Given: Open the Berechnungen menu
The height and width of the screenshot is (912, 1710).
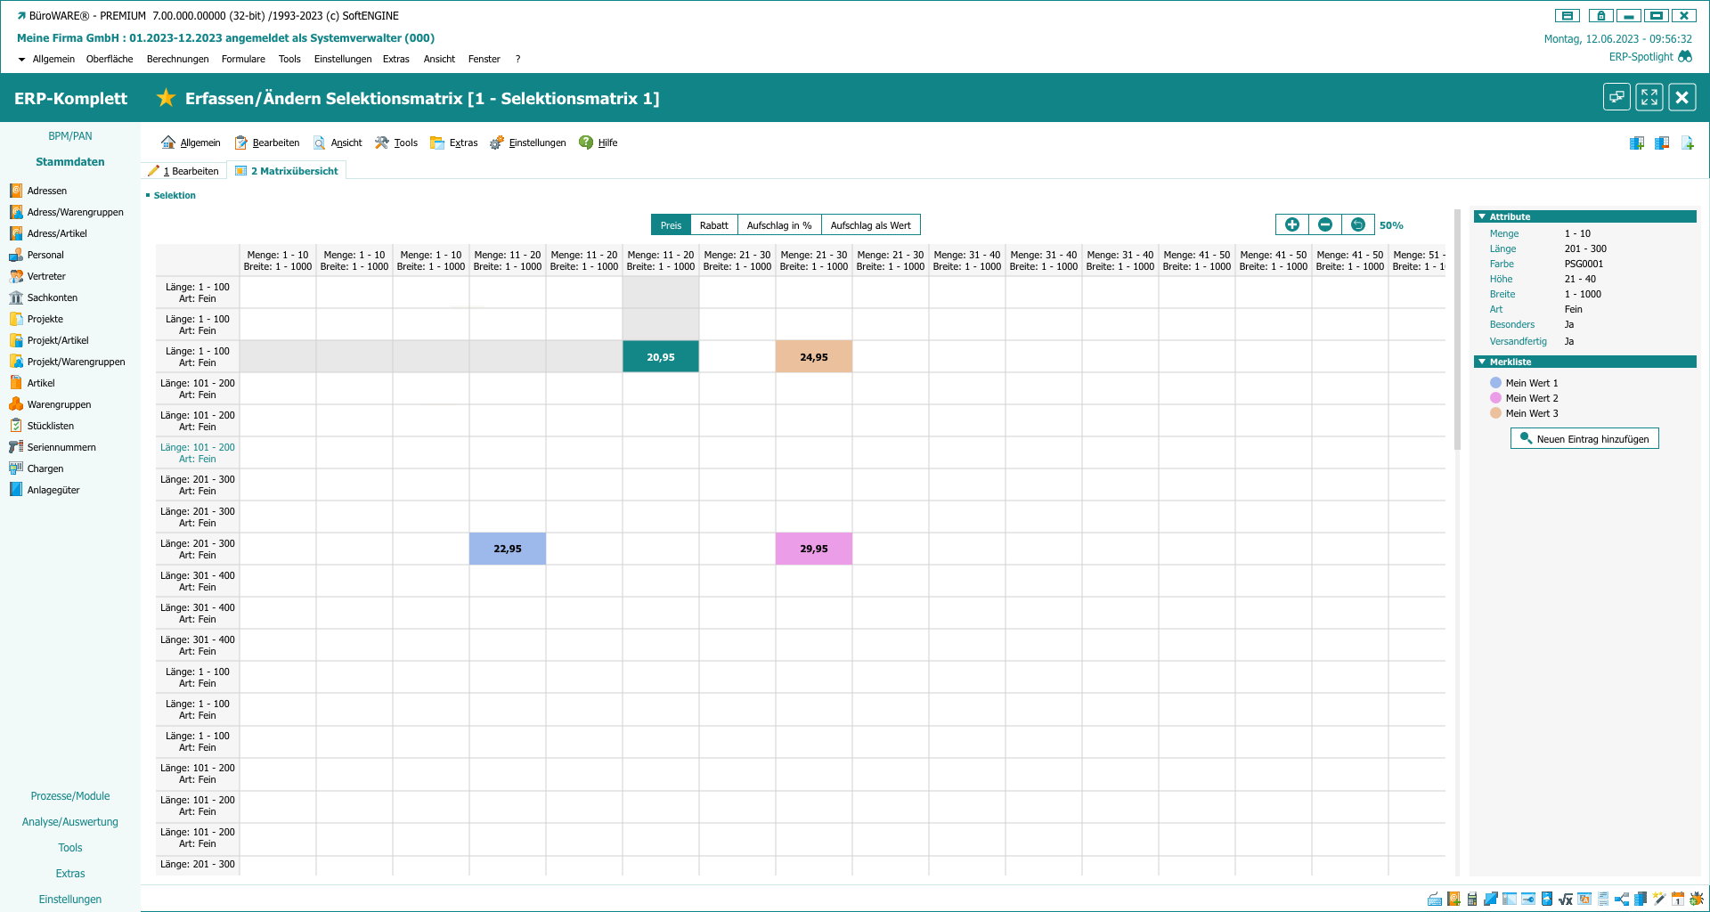Looking at the screenshot, I should (177, 60).
